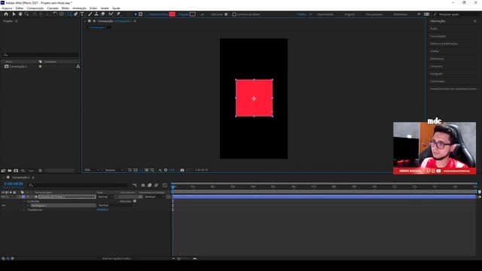Select the Hand tool
The image size is (482, 271).
point(20,14)
